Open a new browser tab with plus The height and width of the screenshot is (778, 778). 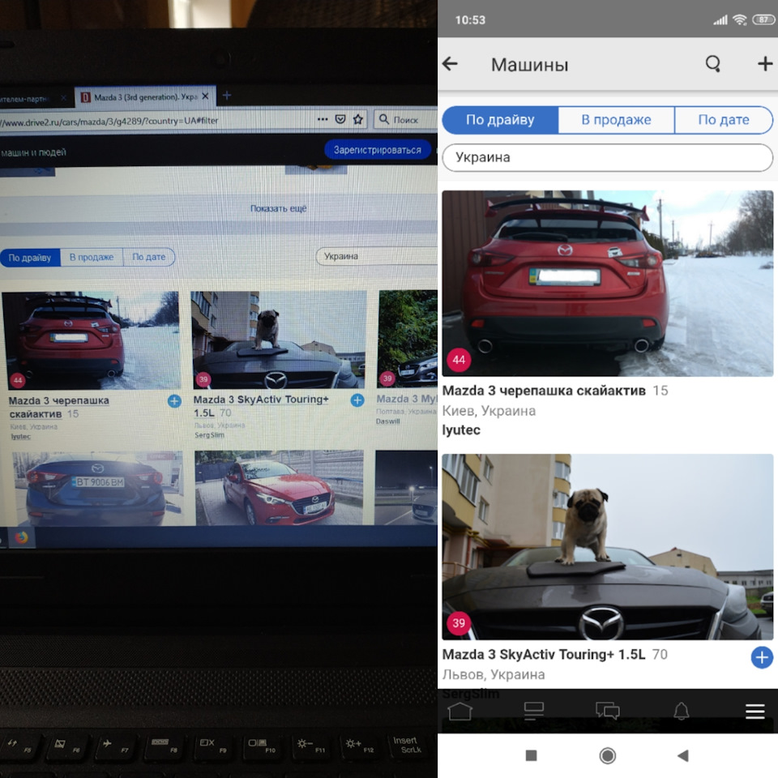(227, 96)
